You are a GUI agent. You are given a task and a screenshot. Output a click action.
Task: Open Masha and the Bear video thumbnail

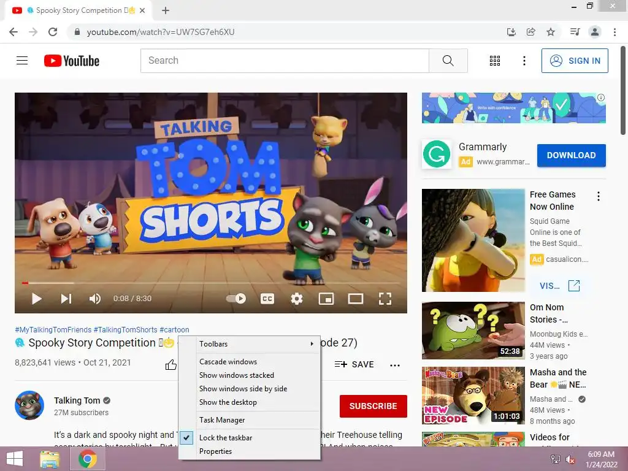[x=473, y=396]
